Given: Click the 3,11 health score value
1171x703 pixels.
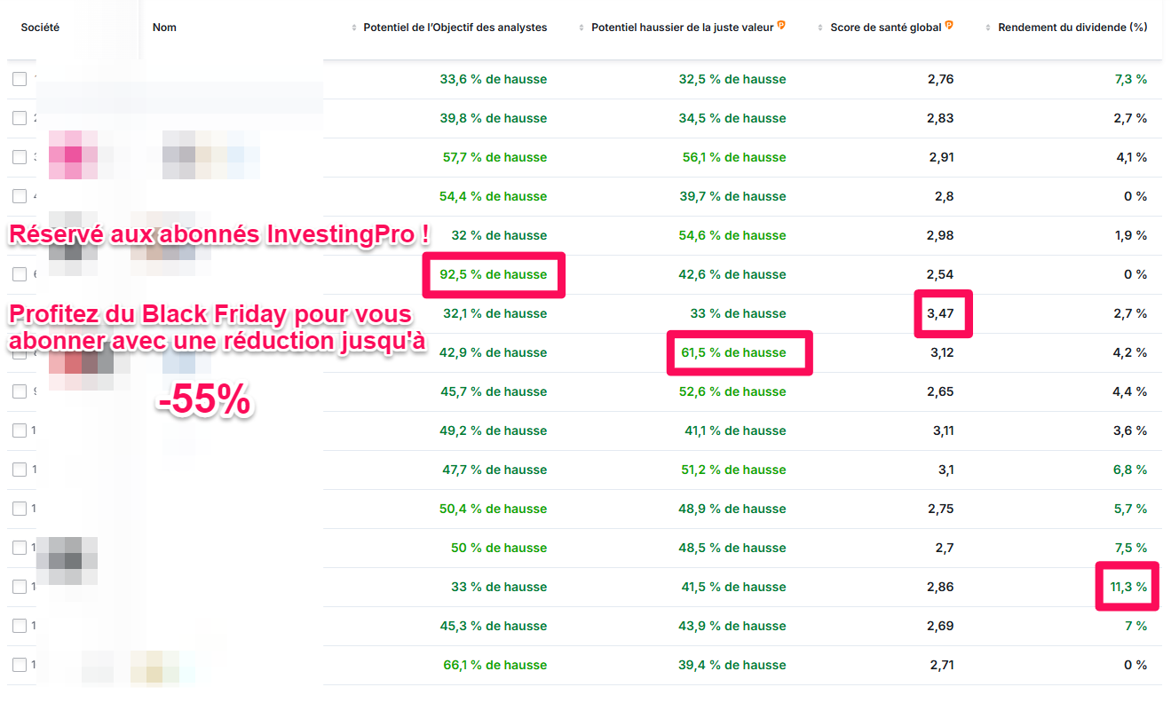Looking at the screenshot, I should point(943,430).
